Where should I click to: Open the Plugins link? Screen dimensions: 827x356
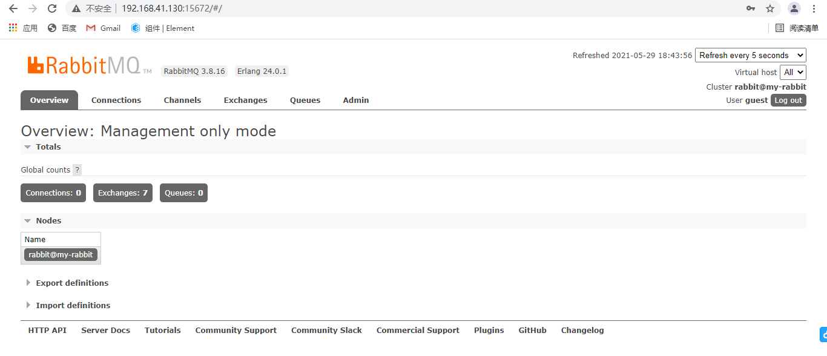tap(489, 331)
